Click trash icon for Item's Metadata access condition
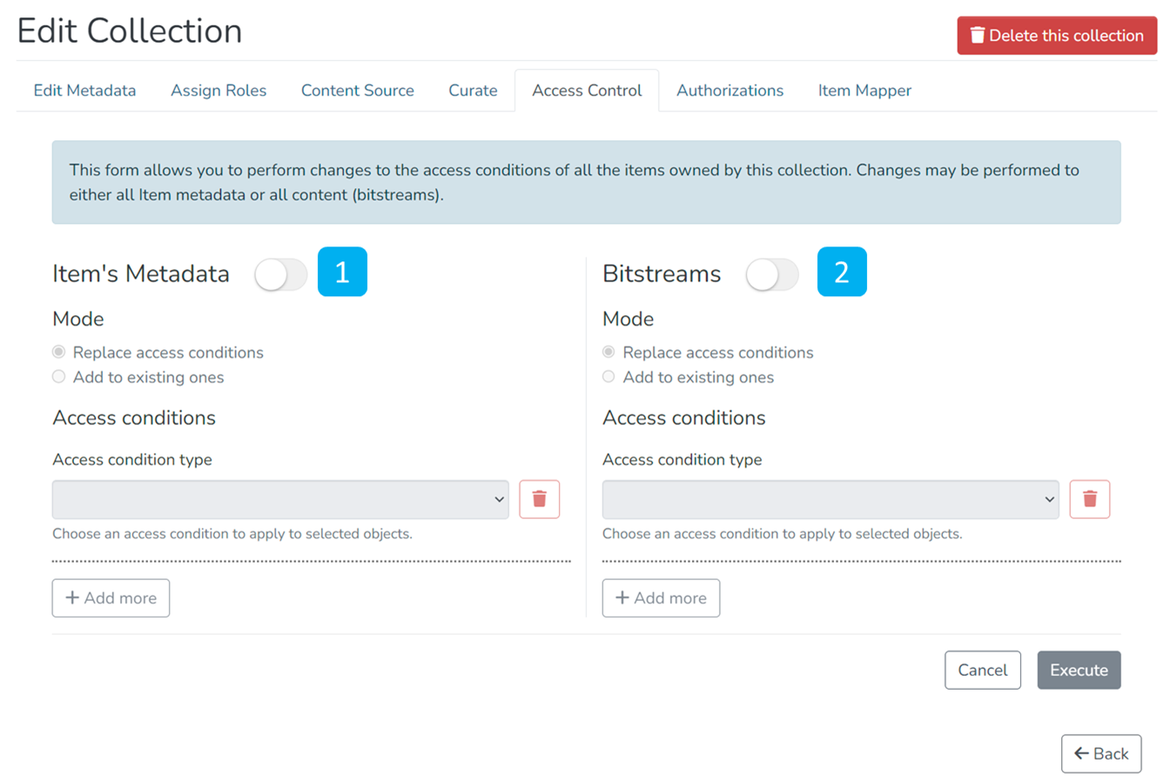The width and height of the screenshot is (1170, 783). [539, 499]
